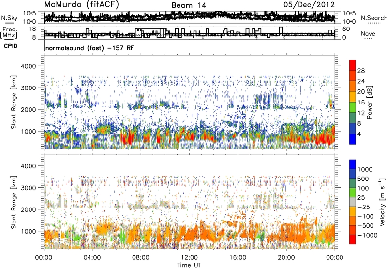Image resolution: width=387 pixels, height=268 pixels.
Task: Click the N.Search legend label
Action: pos(373,18)
